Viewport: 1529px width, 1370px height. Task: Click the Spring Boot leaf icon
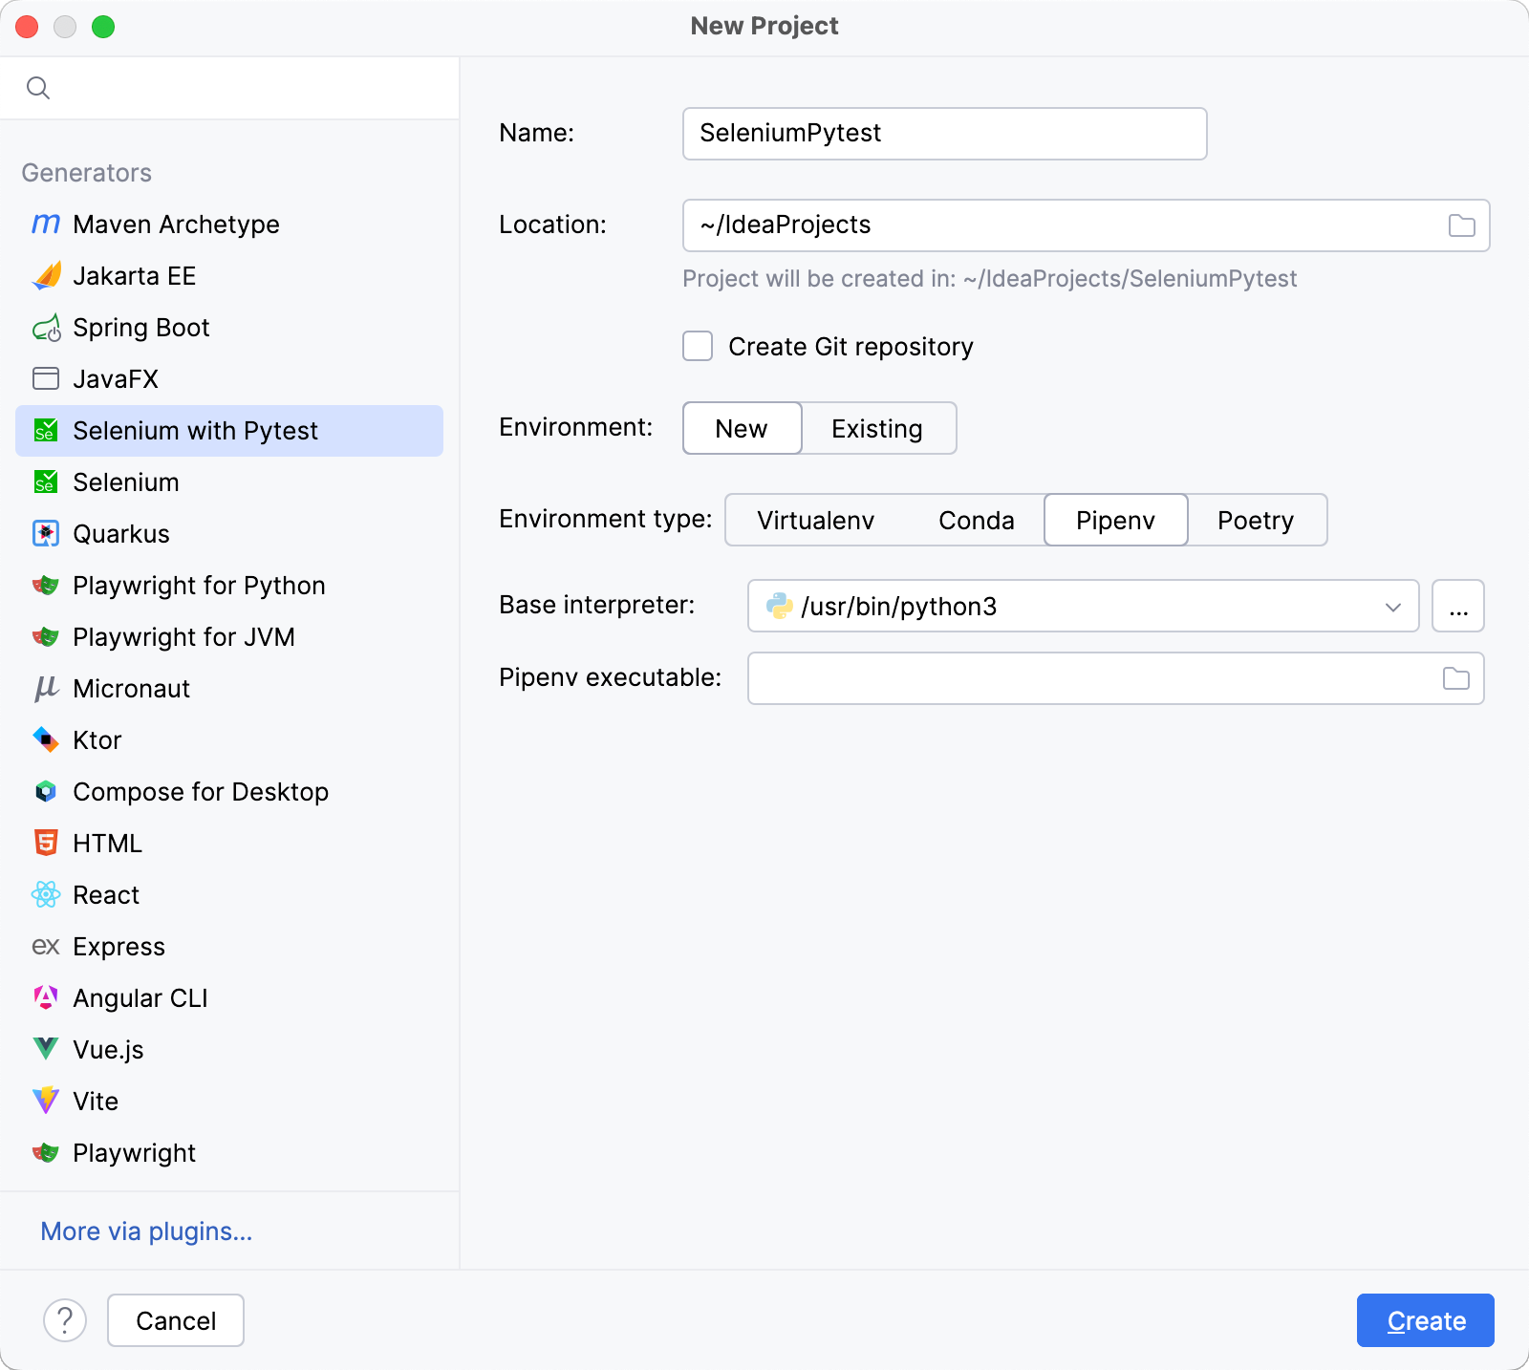pyautogui.click(x=45, y=328)
